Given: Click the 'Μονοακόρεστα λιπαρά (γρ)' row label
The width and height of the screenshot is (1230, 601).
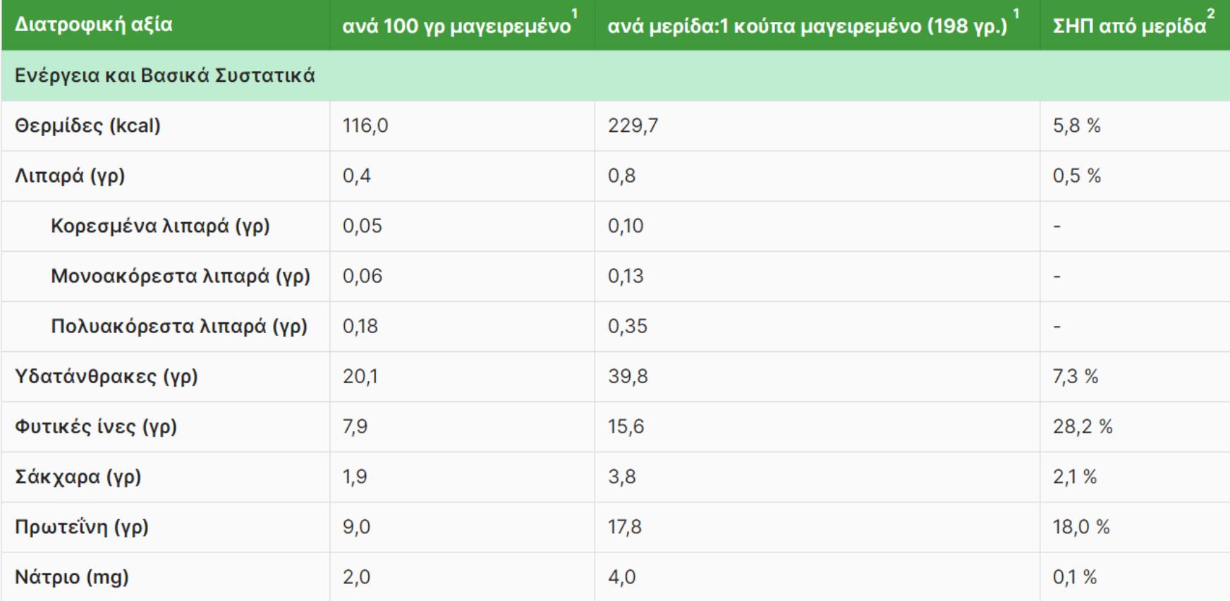Looking at the screenshot, I should coord(181,276).
